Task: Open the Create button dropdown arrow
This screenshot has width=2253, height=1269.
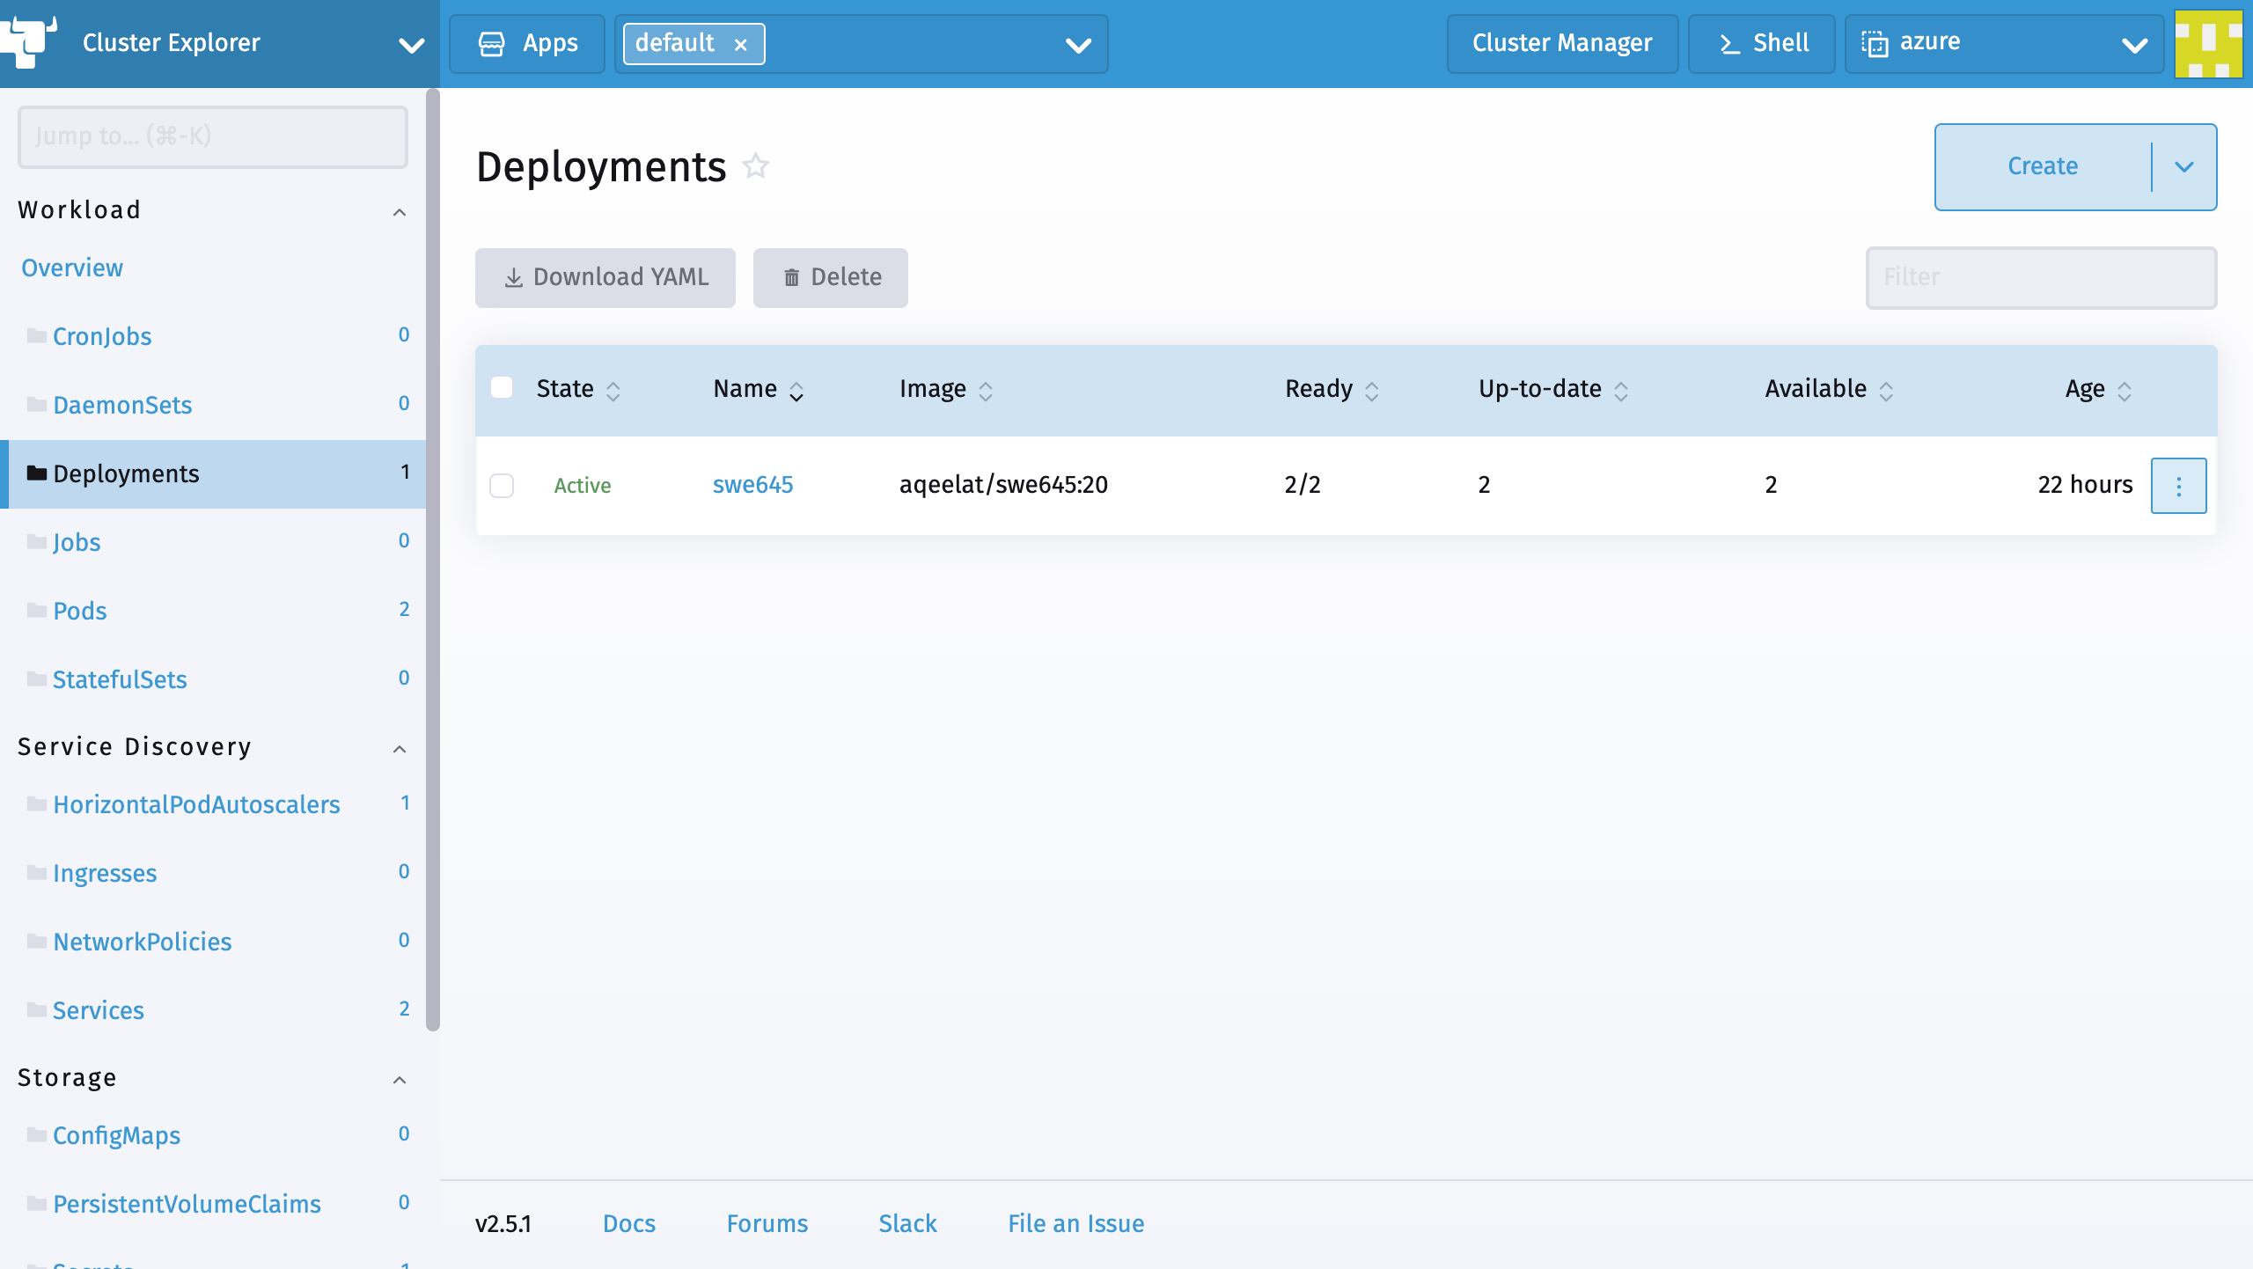Action: click(2184, 167)
